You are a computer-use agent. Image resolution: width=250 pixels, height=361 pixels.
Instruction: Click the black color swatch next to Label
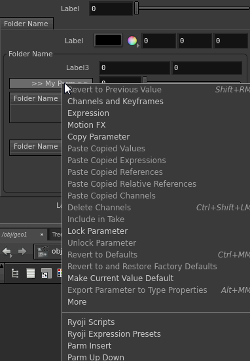pyautogui.click(x=108, y=40)
